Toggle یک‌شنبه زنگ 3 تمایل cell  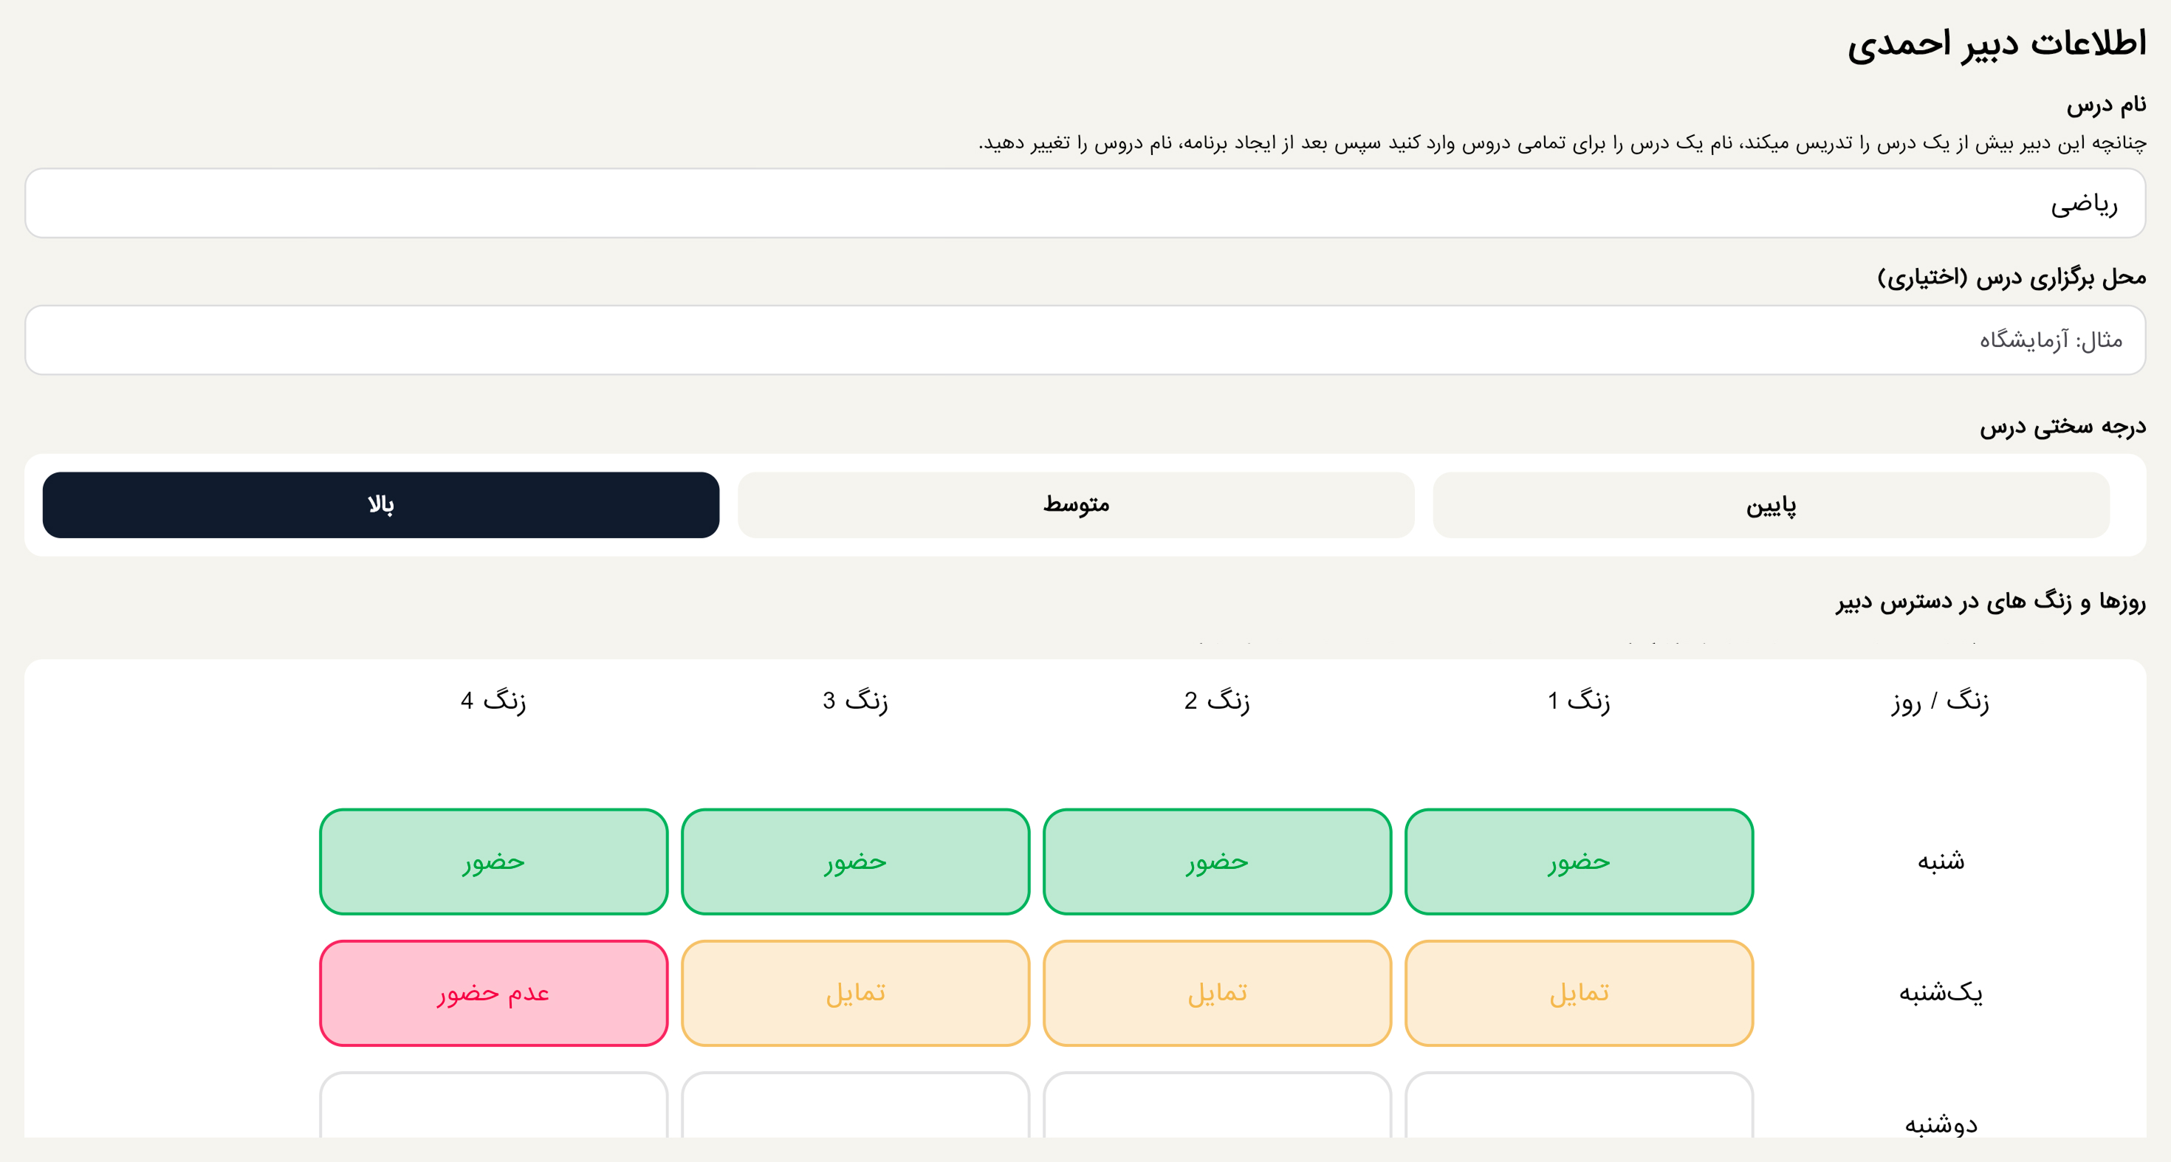click(855, 993)
